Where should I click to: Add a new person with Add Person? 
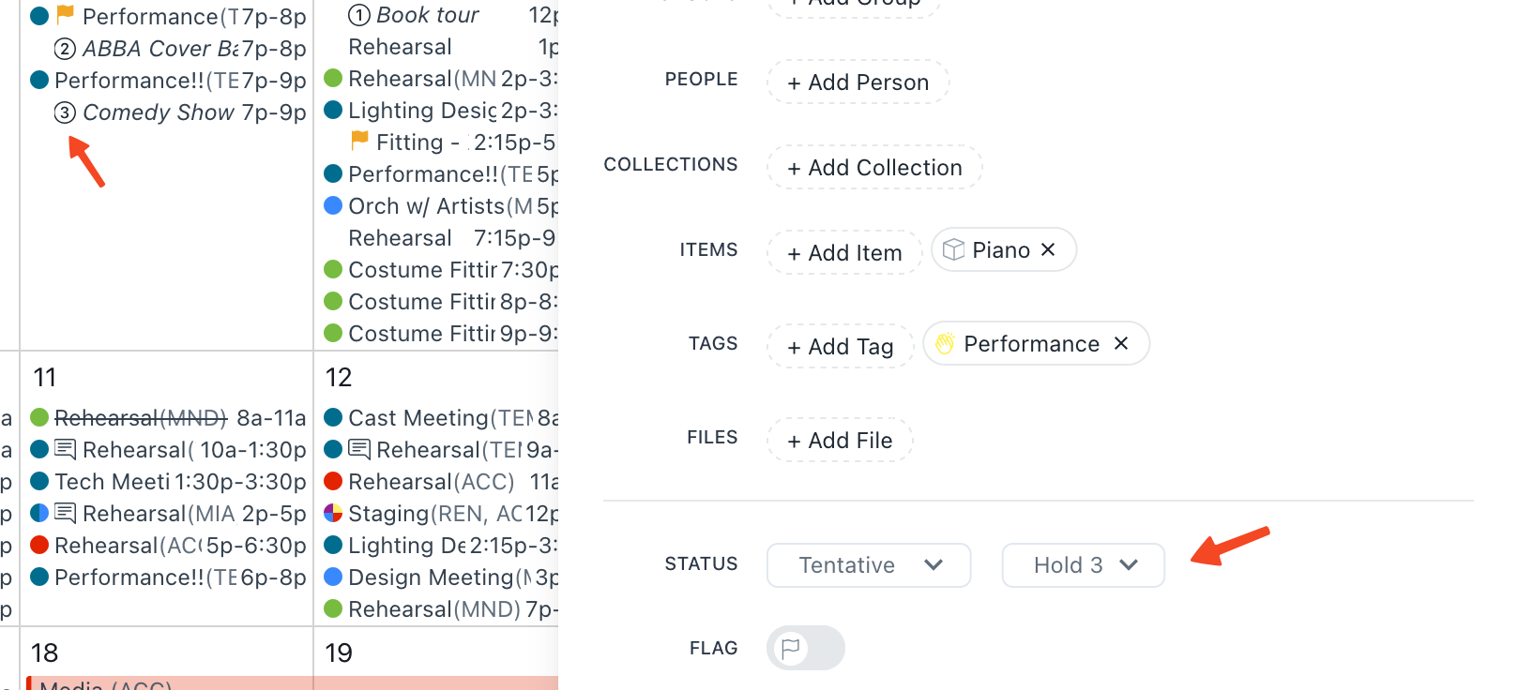point(858,82)
